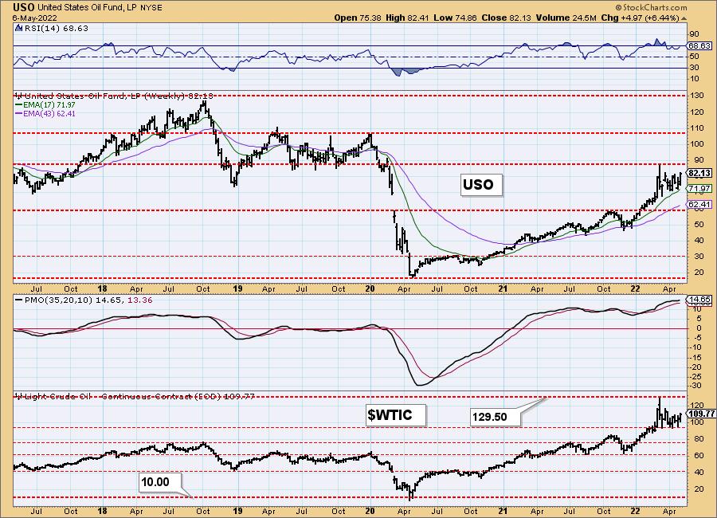Image resolution: width=717 pixels, height=518 pixels.
Task: Click the EMA(17) 71.97 legend entry
Action: click(45, 104)
